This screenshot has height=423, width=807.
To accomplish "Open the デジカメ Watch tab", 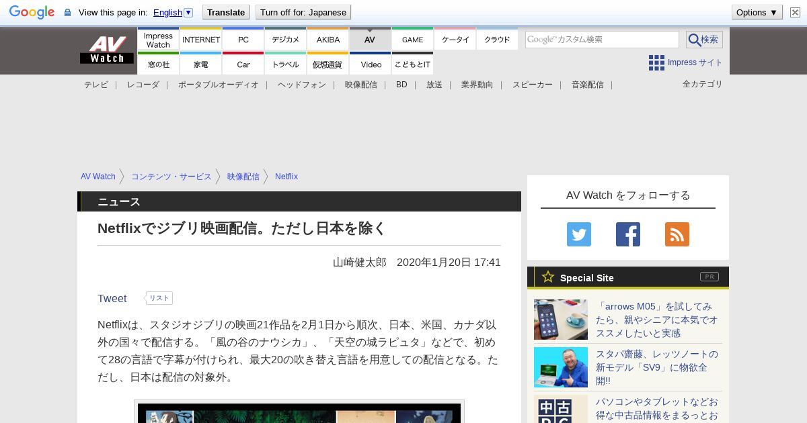I will 285,40.
